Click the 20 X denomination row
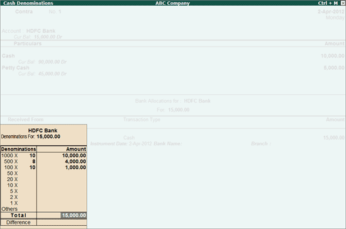 43,179
